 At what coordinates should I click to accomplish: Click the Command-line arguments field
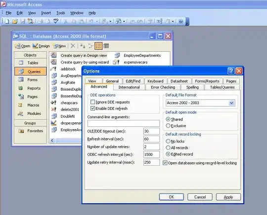[x=124, y=123]
